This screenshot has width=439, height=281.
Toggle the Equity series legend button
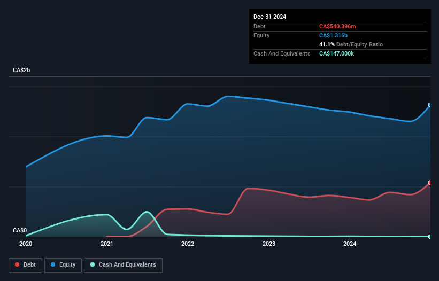tap(63, 265)
